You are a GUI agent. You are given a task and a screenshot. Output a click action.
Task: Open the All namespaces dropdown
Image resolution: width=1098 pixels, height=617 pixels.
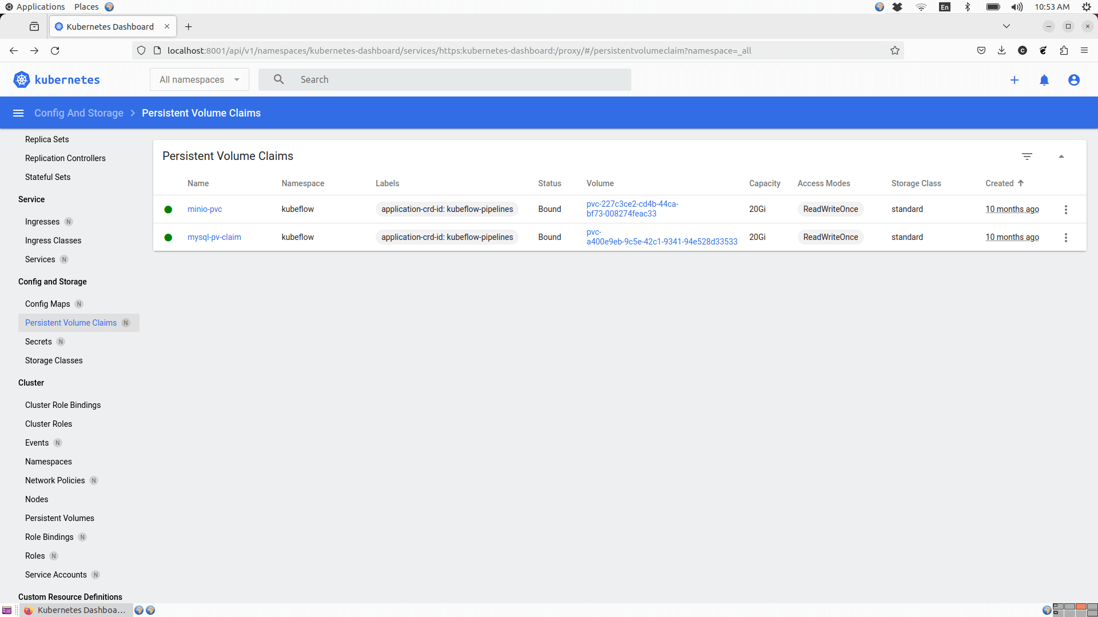tap(199, 79)
